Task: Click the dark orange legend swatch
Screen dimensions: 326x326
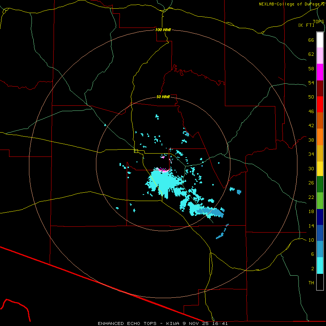Action: pos(320,120)
